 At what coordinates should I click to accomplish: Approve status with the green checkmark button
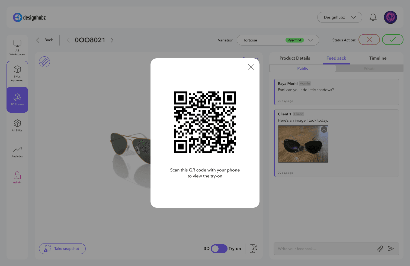(x=393, y=40)
